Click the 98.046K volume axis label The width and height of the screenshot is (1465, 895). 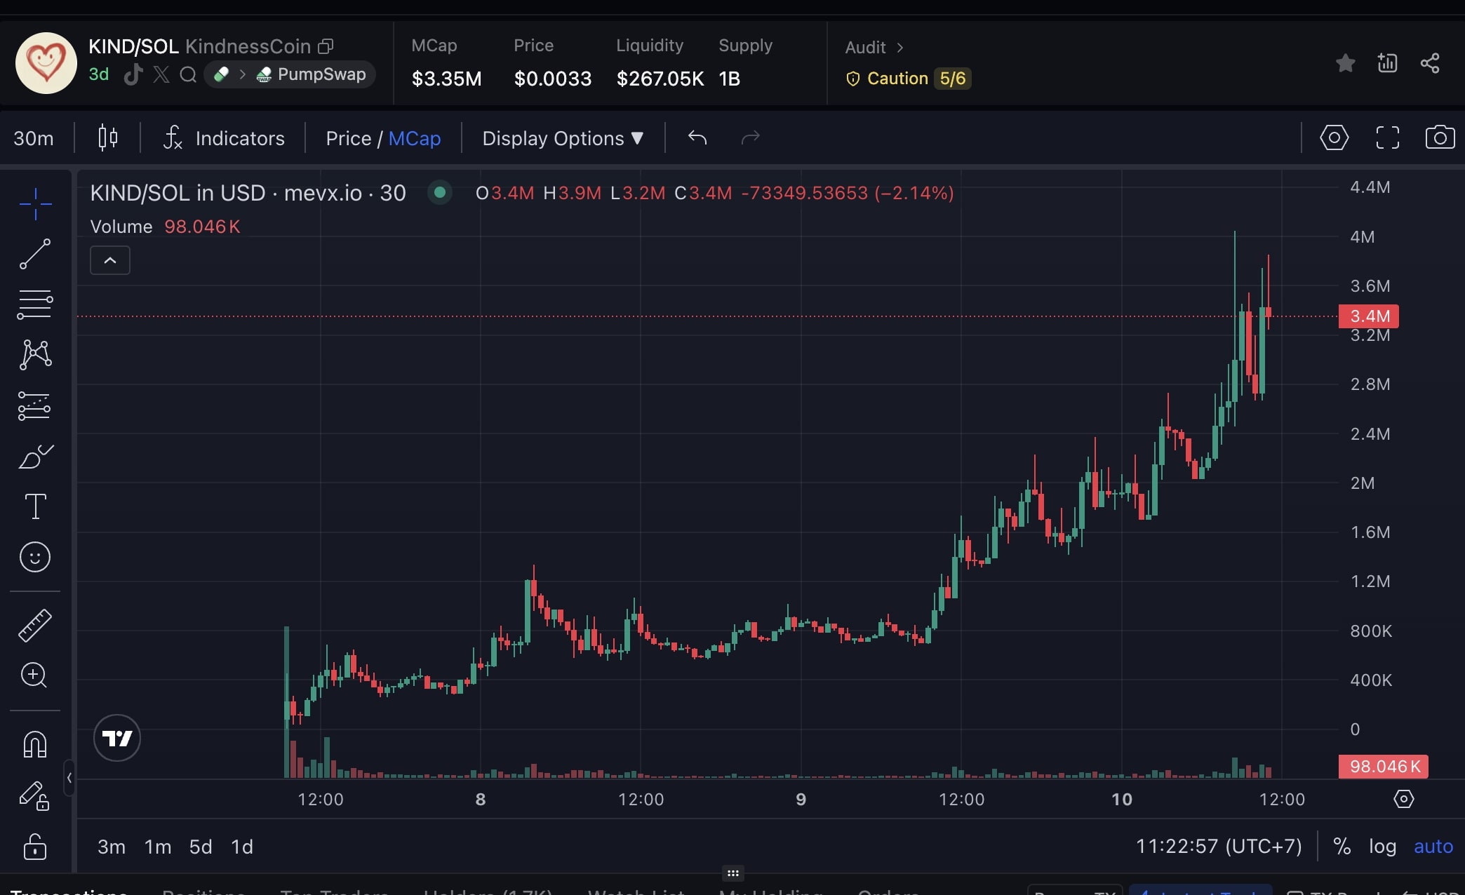pos(1384,767)
